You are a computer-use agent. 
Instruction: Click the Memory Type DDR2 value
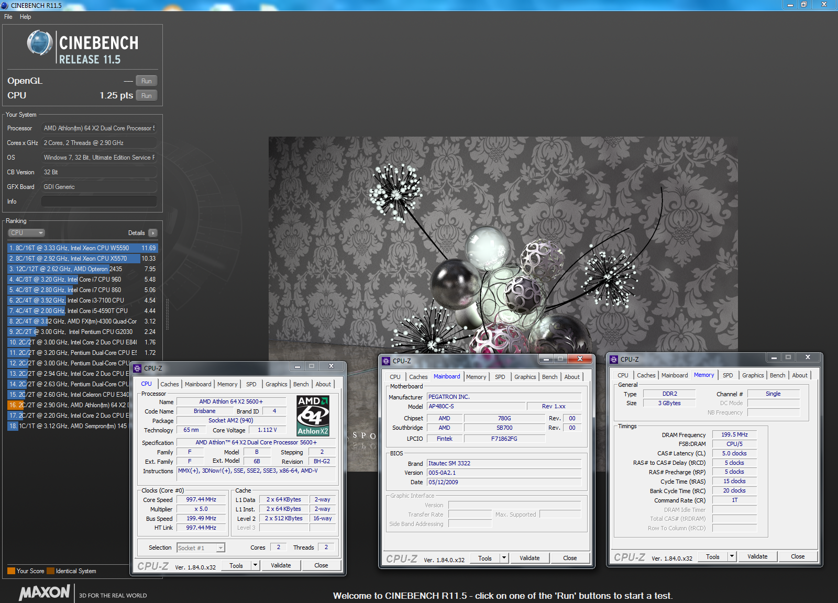click(669, 394)
